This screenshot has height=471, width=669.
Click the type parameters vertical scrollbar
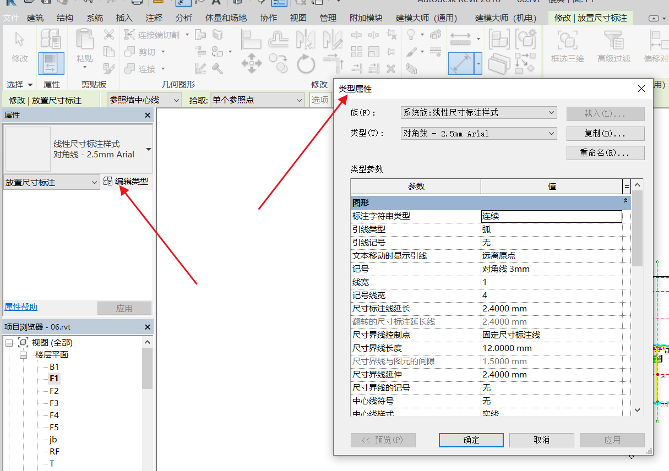(x=638, y=231)
